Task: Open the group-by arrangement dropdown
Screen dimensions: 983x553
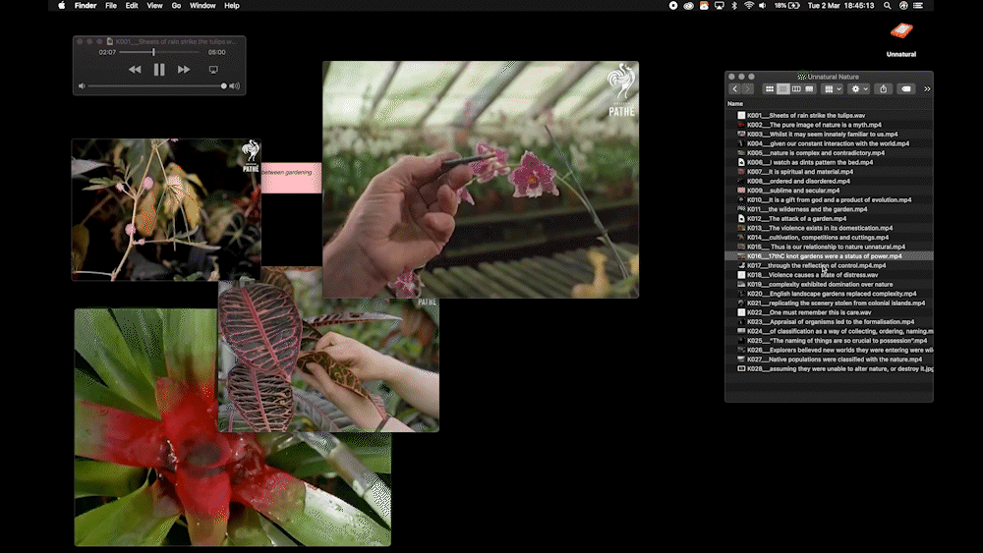Action: click(833, 89)
